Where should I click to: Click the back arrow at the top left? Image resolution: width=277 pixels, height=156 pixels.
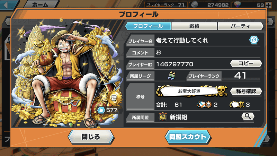pos(6,5)
